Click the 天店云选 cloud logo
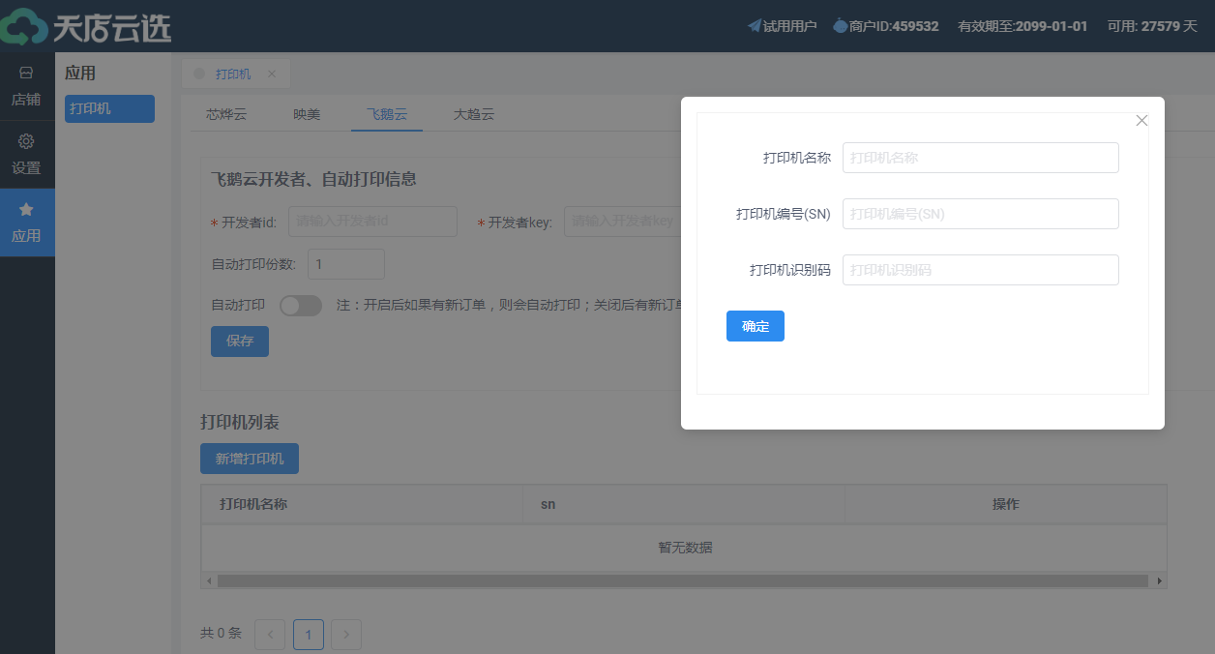 tap(85, 26)
